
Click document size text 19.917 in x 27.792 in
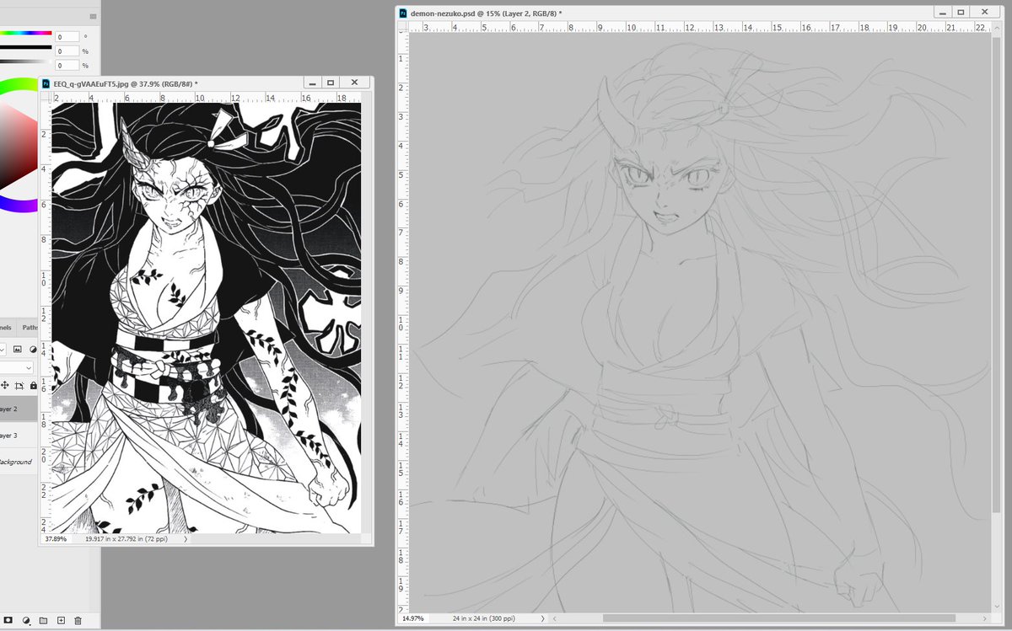(126, 538)
